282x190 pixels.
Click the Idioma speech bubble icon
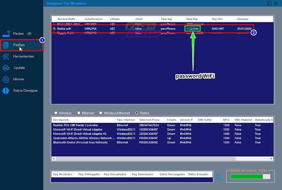[x=6, y=79]
